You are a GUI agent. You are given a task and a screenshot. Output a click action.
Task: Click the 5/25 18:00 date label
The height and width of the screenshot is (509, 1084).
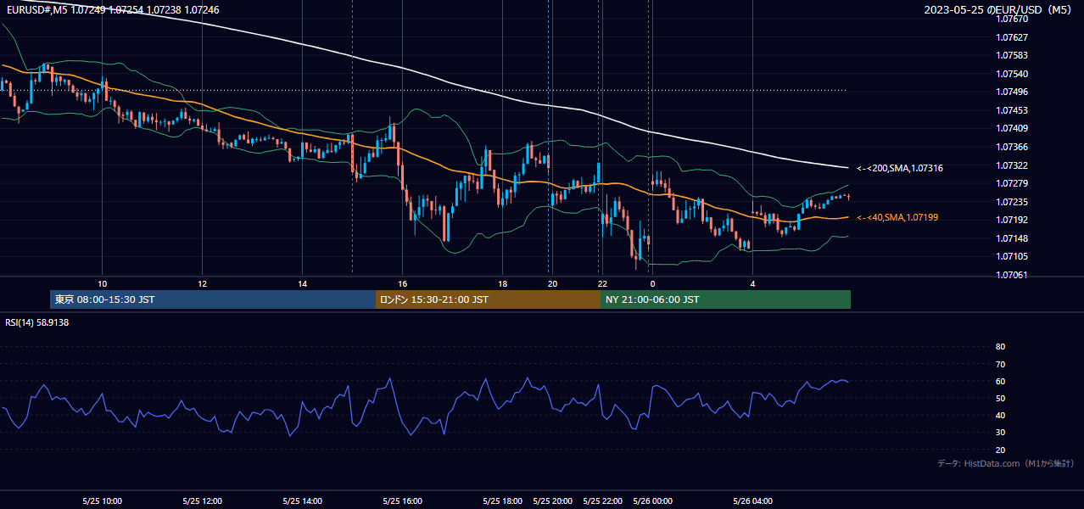tap(502, 501)
